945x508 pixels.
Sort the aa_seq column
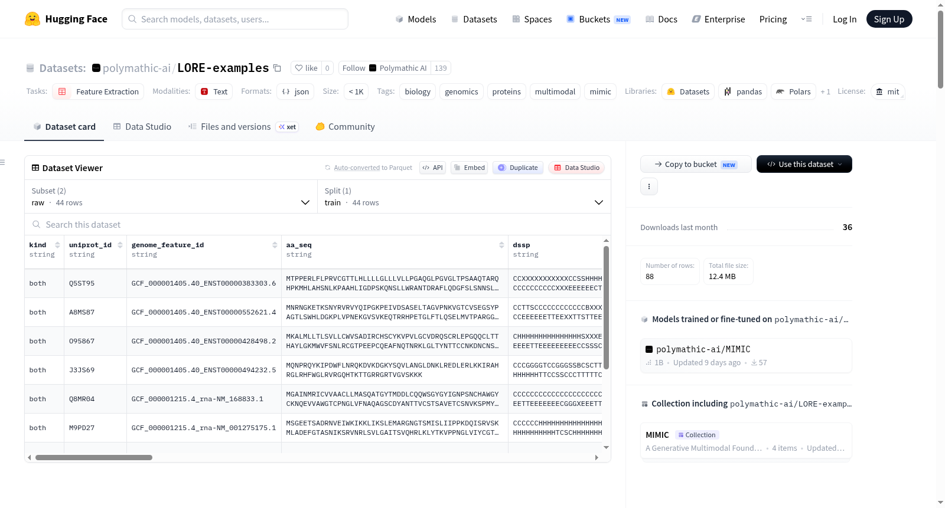pos(501,245)
